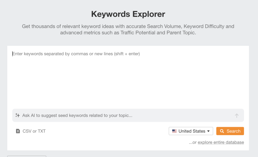
Task: Click the magnifying glass icon on Search button
Action: coord(222,131)
